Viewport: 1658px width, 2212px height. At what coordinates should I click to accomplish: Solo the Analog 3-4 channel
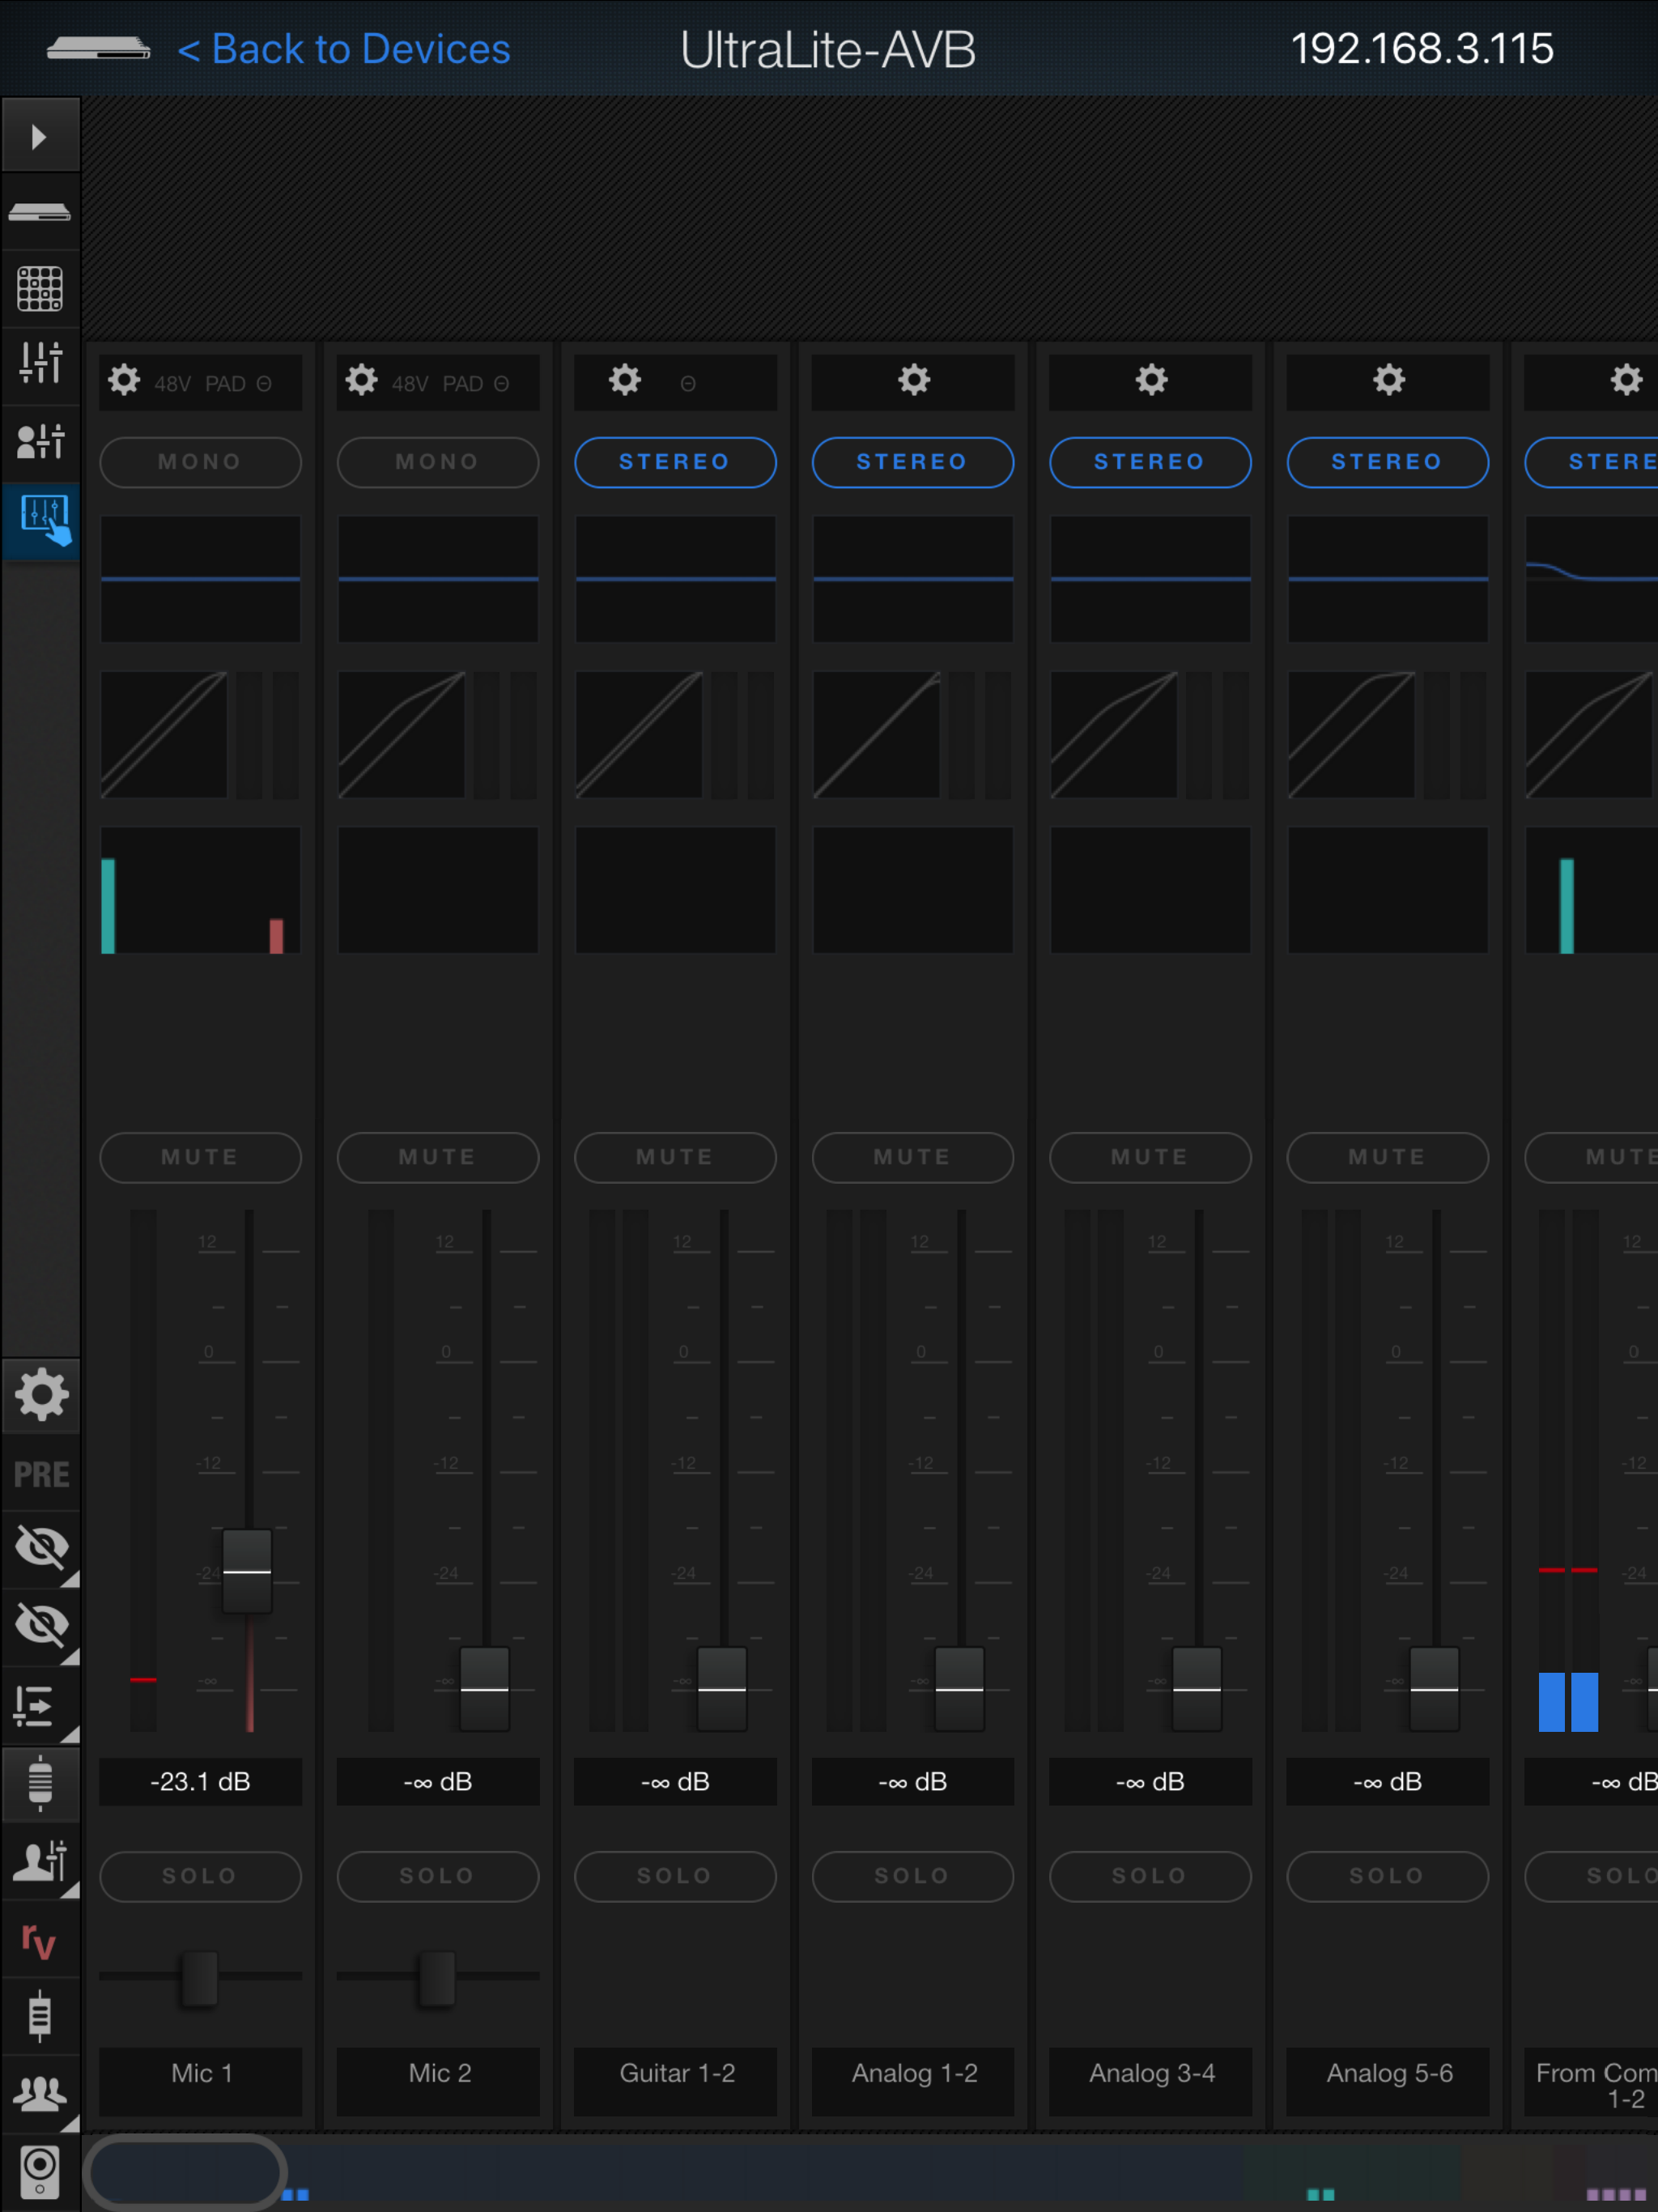(1150, 1876)
